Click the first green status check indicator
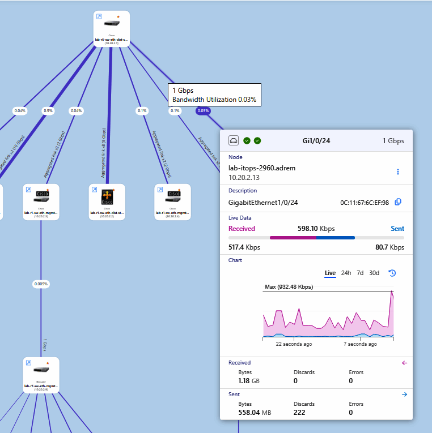The width and height of the screenshot is (432, 433). pyautogui.click(x=247, y=141)
